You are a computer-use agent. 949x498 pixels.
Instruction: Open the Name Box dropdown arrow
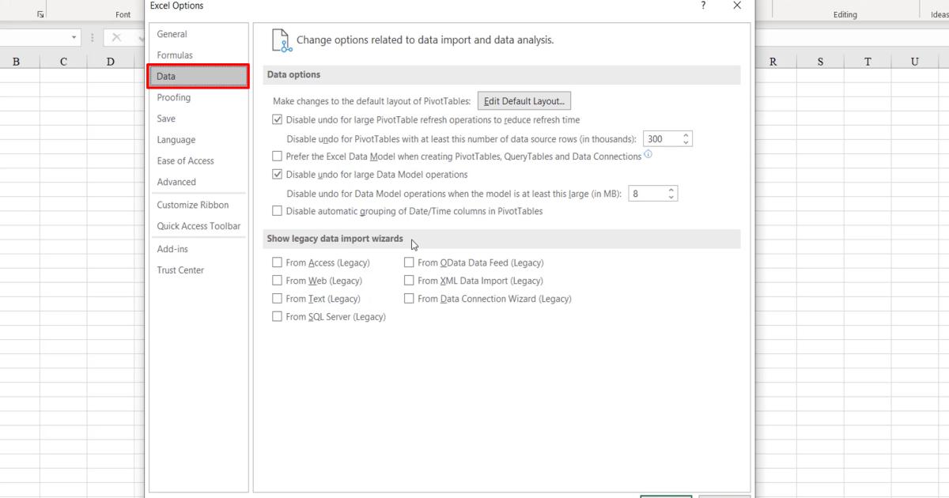(75, 36)
